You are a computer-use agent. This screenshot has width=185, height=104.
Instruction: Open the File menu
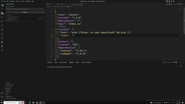click(x=5, y=1)
